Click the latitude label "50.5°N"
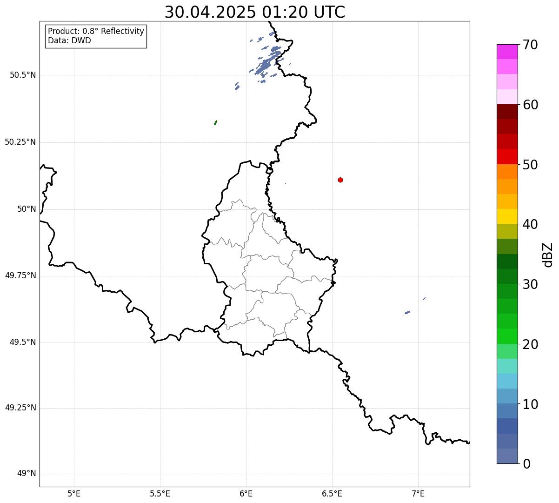The width and height of the screenshot is (559, 503). 23,75
